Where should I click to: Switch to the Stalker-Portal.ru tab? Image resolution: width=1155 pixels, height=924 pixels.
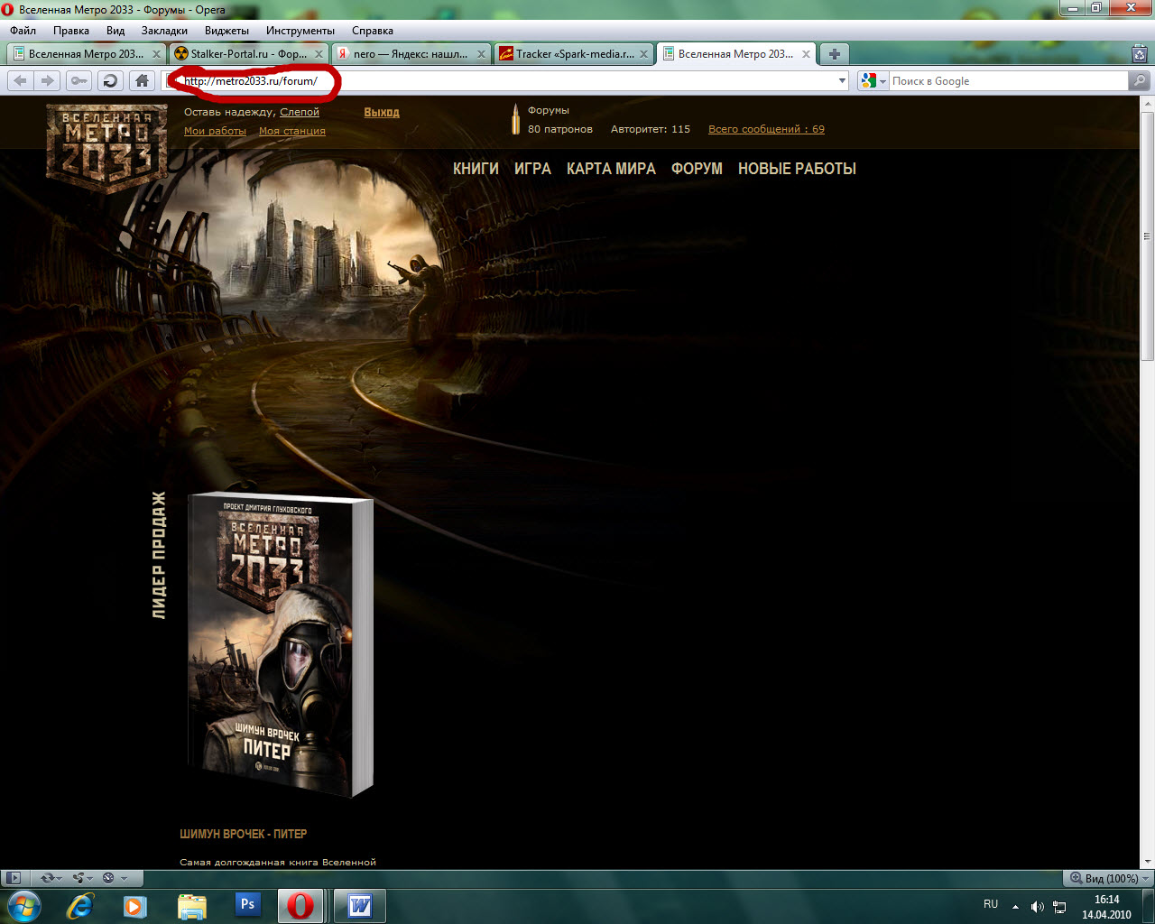pyautogui.click(x=248, y=54)
